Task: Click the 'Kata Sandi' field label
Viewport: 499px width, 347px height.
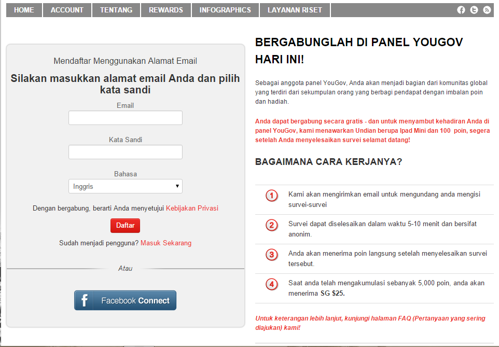Action: (x=126, y=140)
